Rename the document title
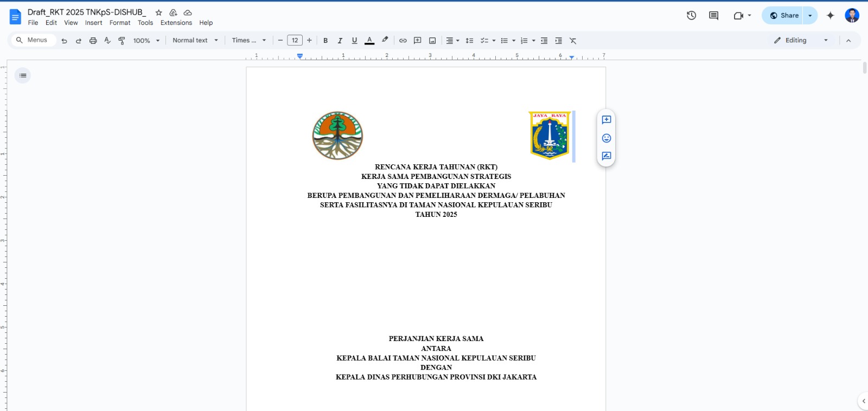Image resolution: width=868 pixels, height=411 pixels. point(87,12)
